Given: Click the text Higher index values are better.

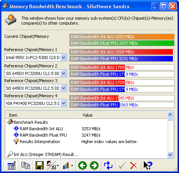Looking at the screenshot, I should 110,142.
